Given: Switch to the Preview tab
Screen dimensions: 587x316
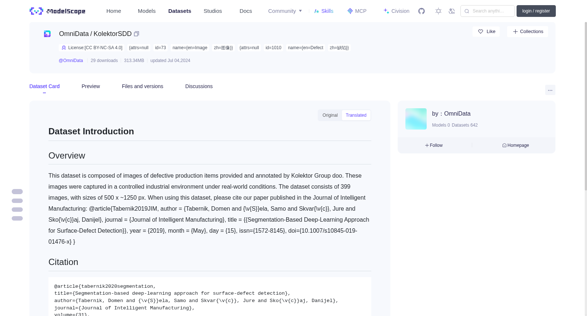Looking at the screenshot, I should click(91, 86).
